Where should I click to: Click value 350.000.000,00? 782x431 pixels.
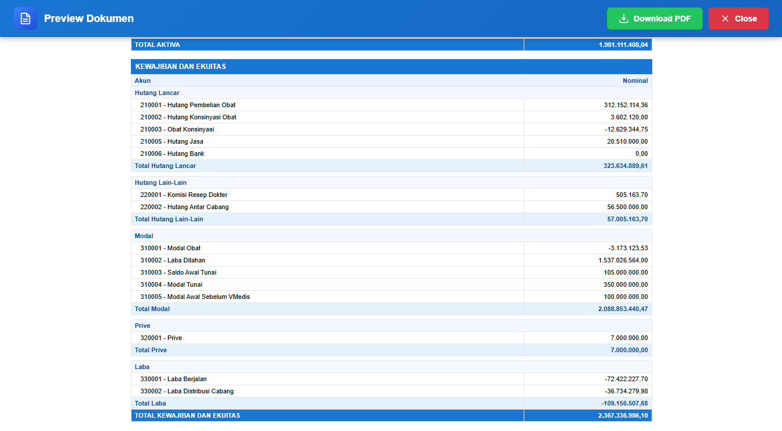click(626, 284)
